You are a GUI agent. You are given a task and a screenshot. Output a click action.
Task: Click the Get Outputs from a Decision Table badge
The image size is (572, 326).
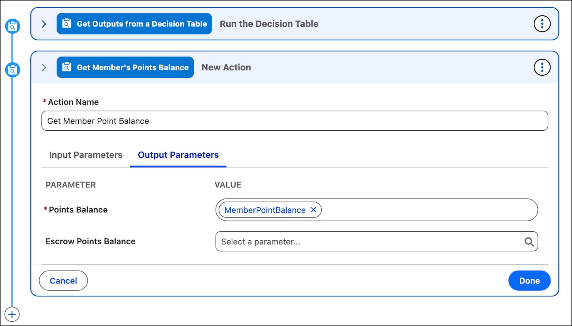pyautogui.click(x=142, y=24)
